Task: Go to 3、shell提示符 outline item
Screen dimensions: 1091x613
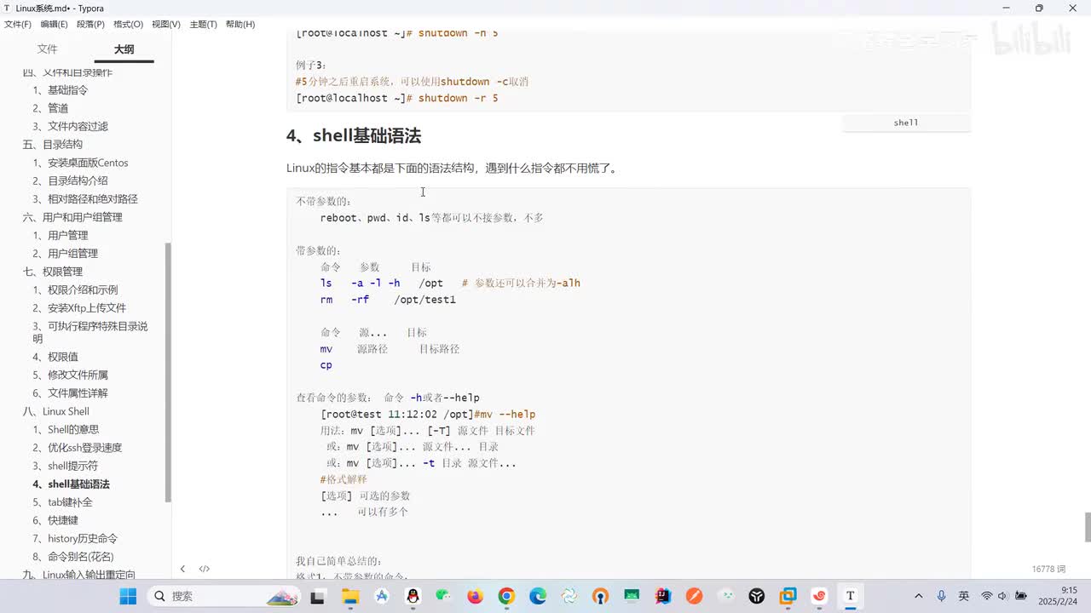Action: (66, 466)
